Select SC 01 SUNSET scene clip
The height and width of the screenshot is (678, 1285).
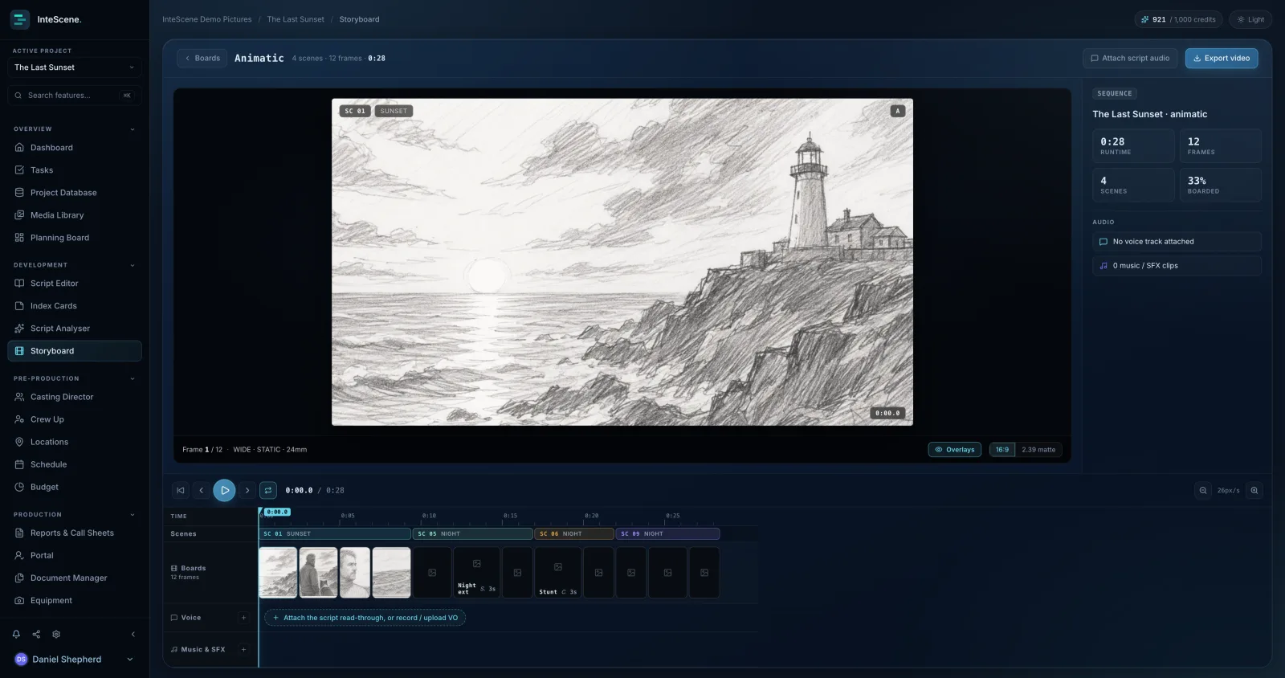coord(335,533)
